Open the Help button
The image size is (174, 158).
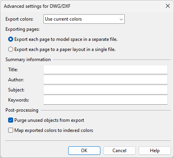(155, 151)
